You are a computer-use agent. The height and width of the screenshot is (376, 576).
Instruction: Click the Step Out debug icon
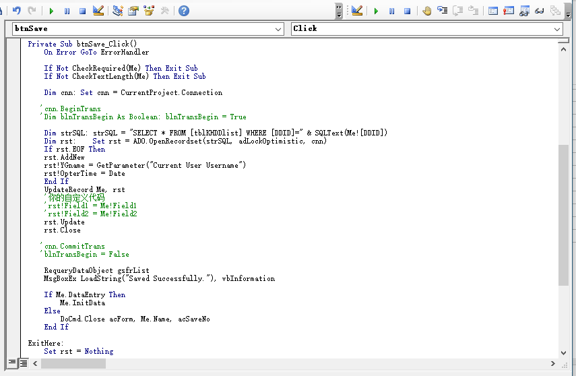point(473,11)
